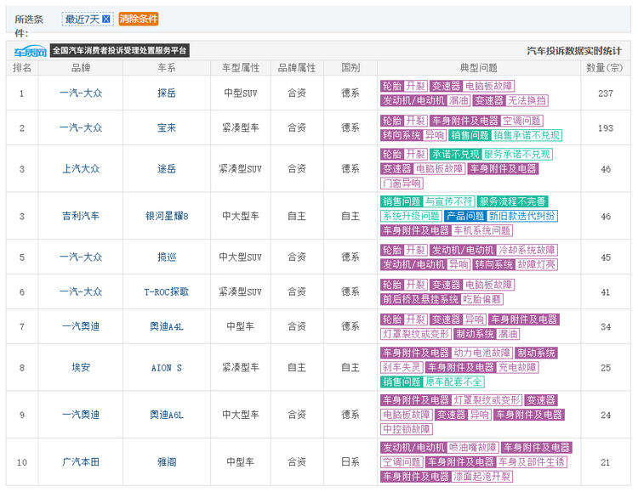Click the 典型问题 column header
The width and height of the screenshot is (638, 492).
tap(478, 68)
